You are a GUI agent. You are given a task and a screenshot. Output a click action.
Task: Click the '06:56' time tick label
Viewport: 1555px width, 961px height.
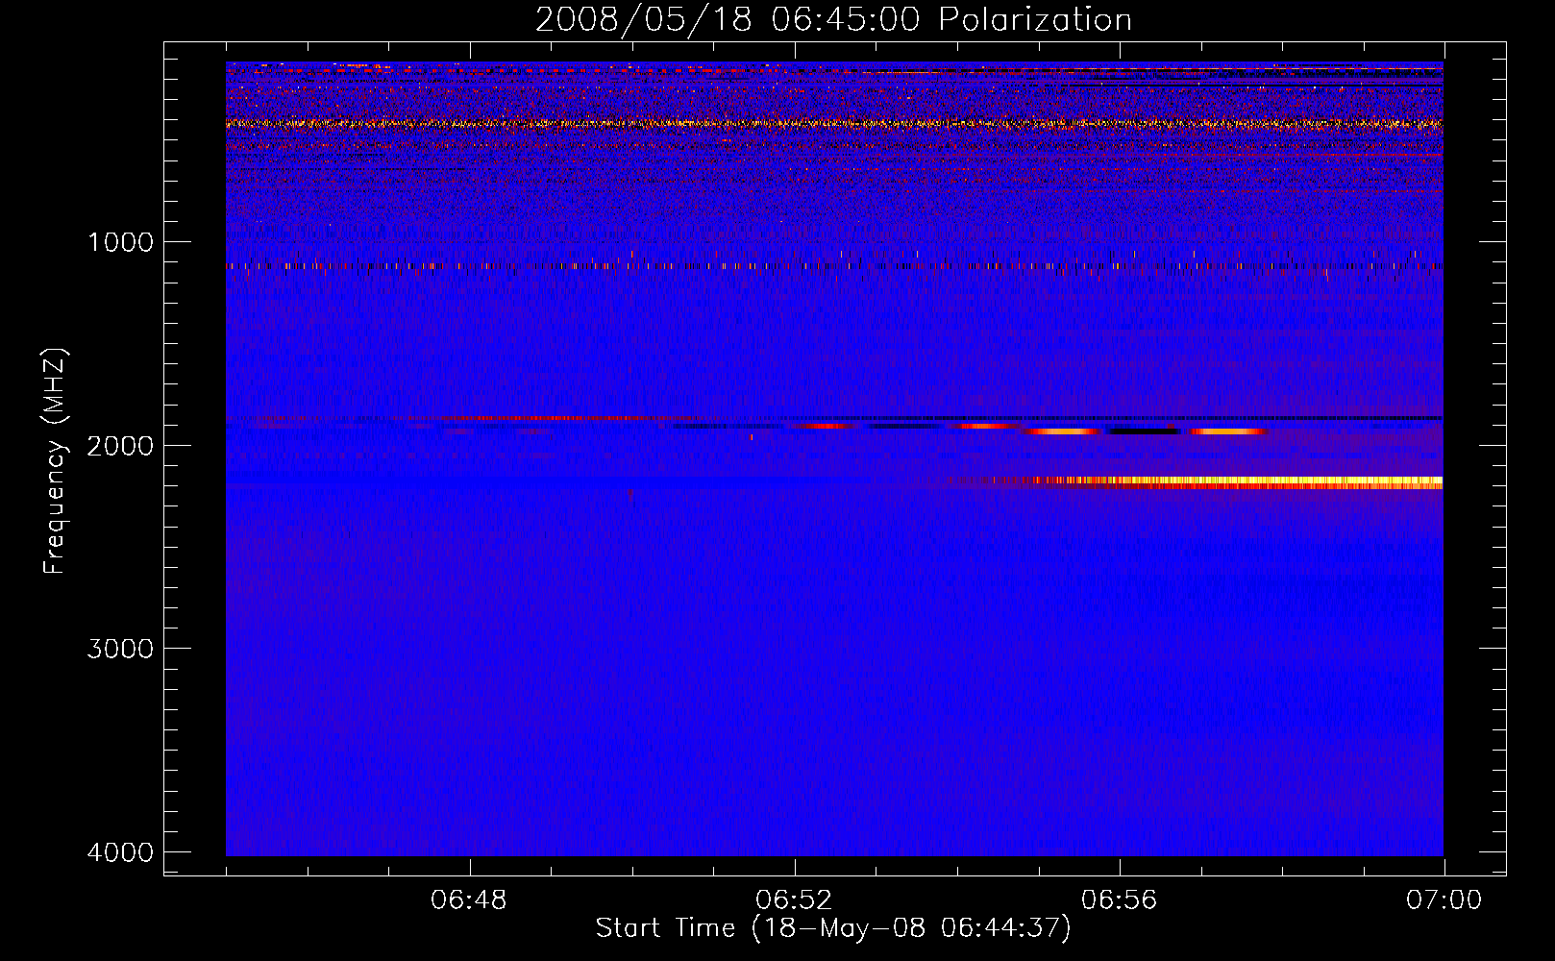(x=1119, y=900)
